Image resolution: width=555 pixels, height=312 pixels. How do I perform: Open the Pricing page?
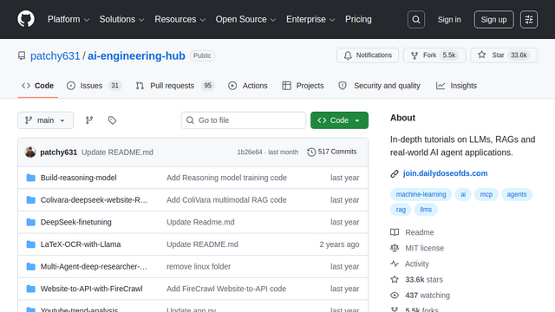point(358,19)
